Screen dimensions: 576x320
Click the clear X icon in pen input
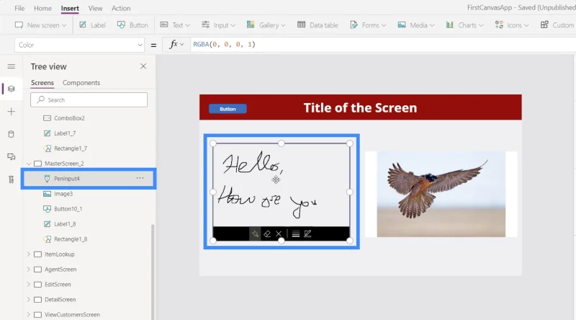coord(279,234)
